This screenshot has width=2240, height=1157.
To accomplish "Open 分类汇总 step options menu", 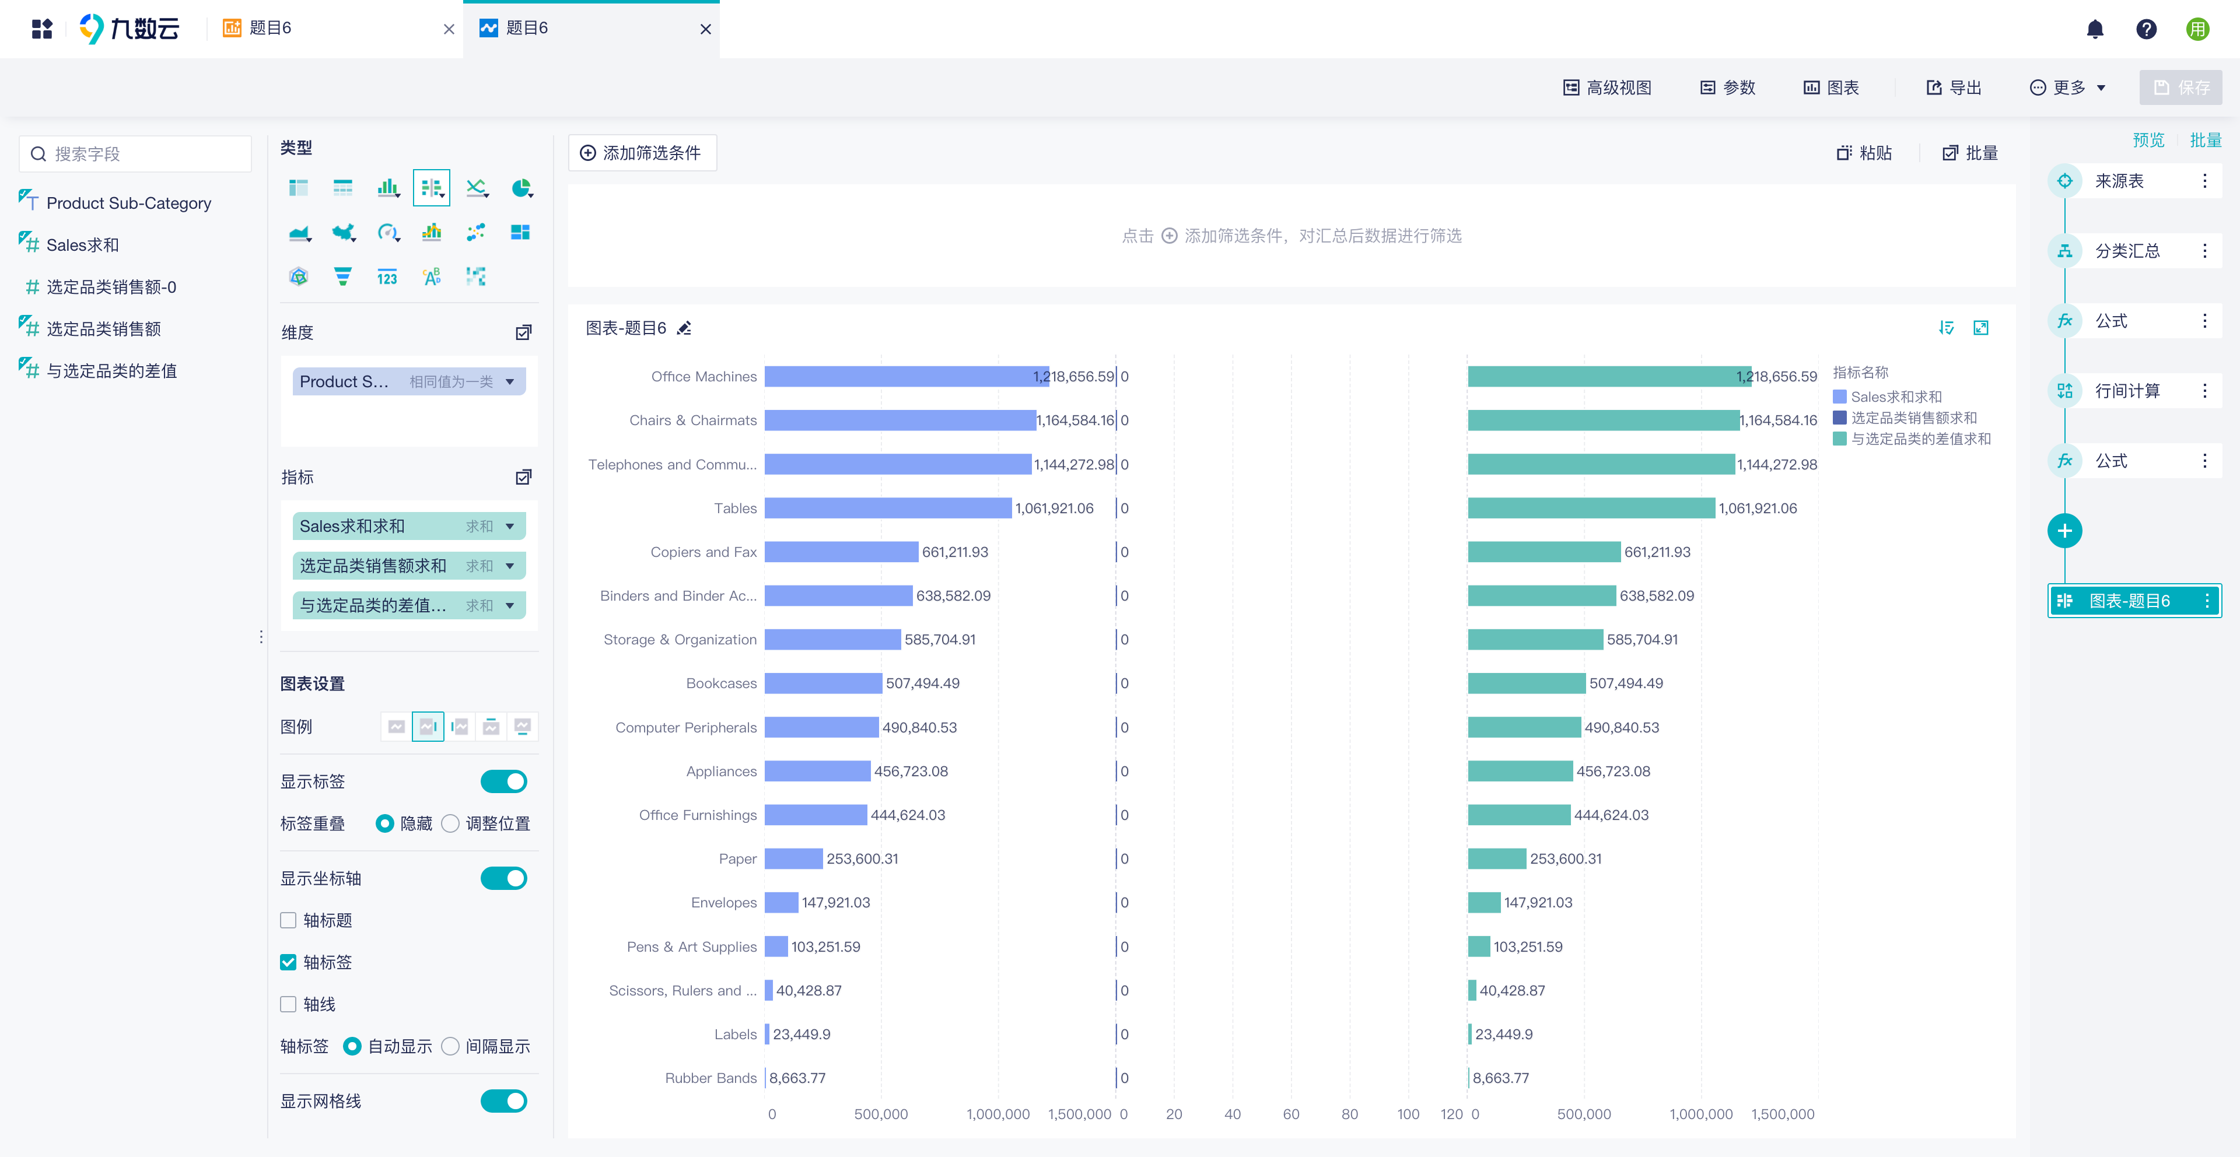I will pos(2204,250).
